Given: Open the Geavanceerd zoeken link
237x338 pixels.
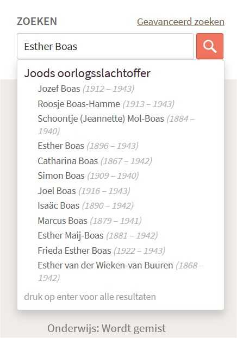Looking at the screenshot, I should pyautogui.click(x=180, y=22).
